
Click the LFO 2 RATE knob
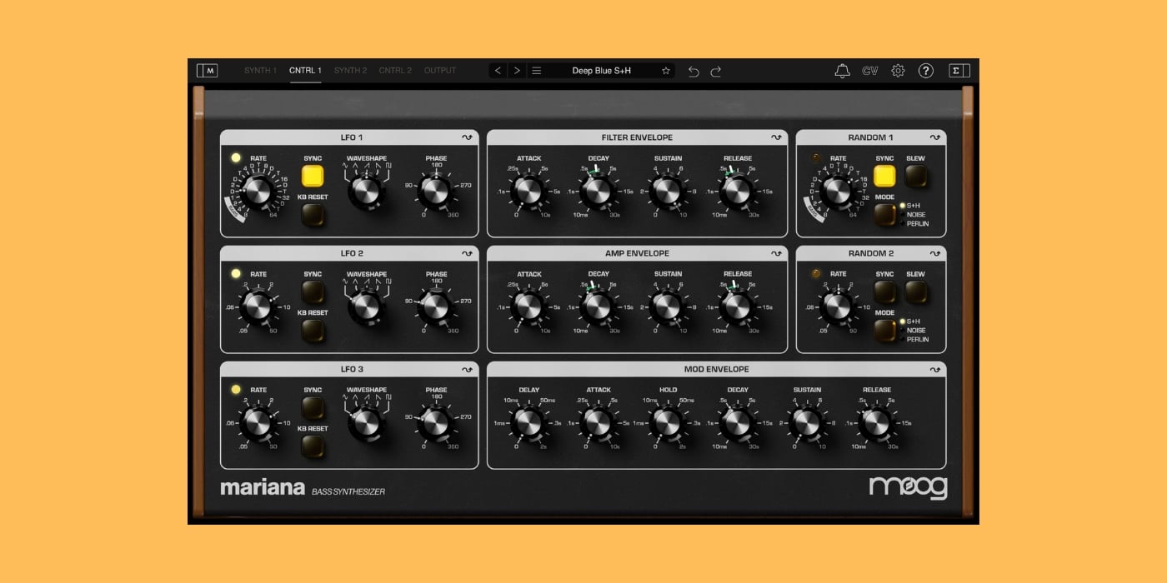[258, 307]
